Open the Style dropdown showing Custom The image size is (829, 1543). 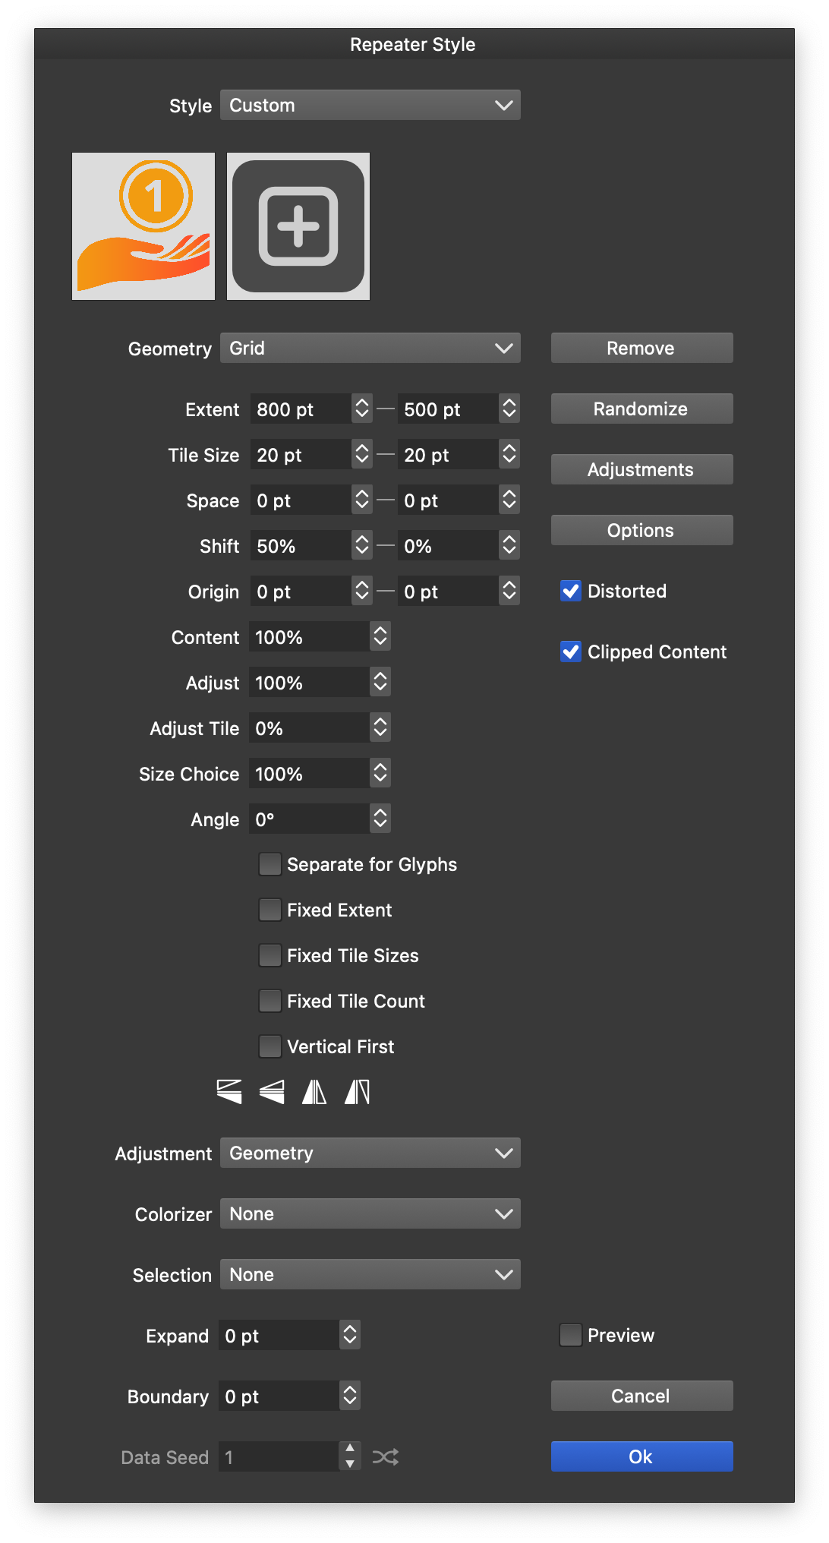tap(370, 105)
